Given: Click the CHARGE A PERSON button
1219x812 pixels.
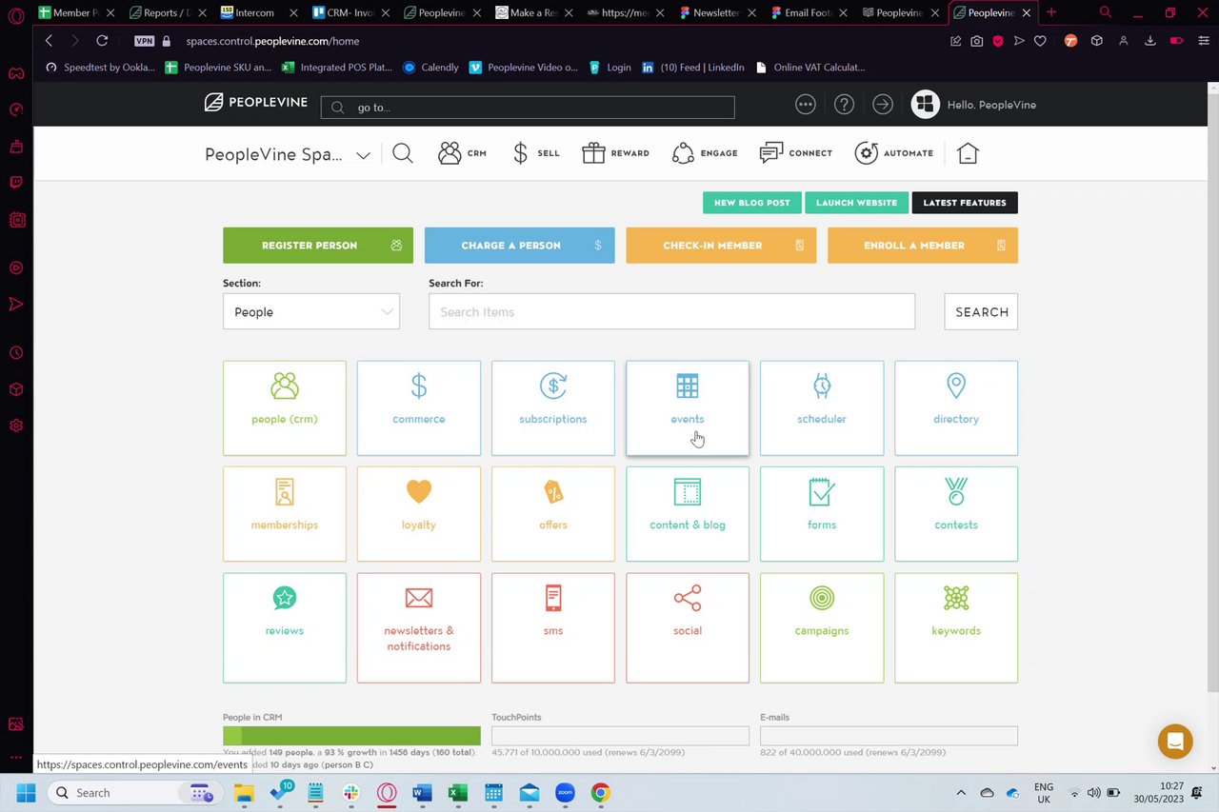Looking at the screenshot, I should 520,246.
